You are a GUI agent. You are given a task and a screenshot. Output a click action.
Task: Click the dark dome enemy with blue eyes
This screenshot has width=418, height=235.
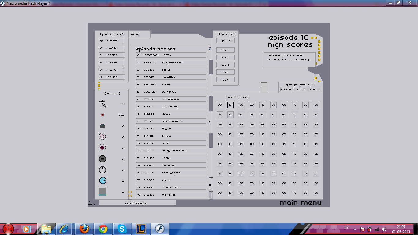[x=103, y=126]
